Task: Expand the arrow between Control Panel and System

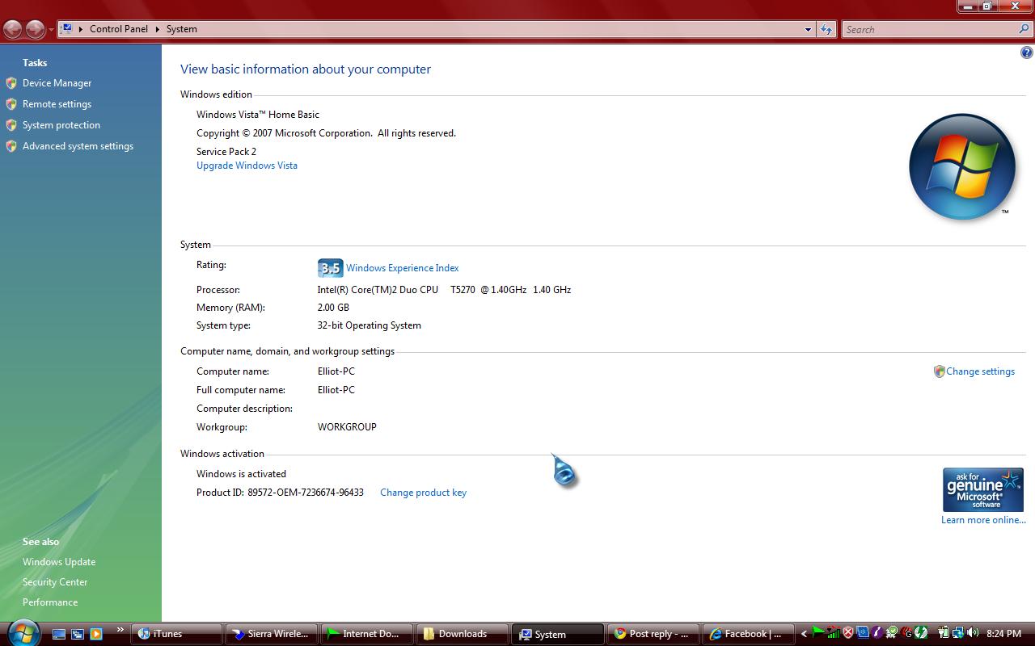Action: [158, 29]
